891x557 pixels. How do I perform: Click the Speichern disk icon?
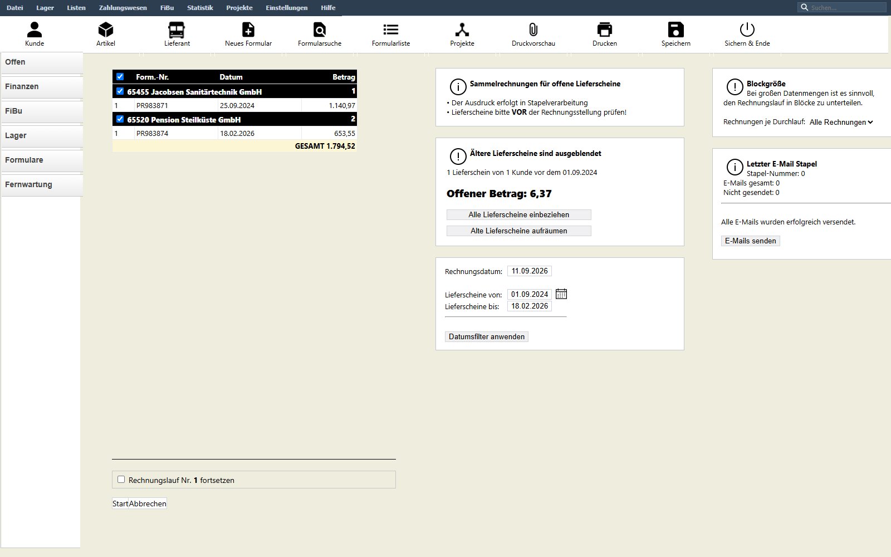coord(676,30)
